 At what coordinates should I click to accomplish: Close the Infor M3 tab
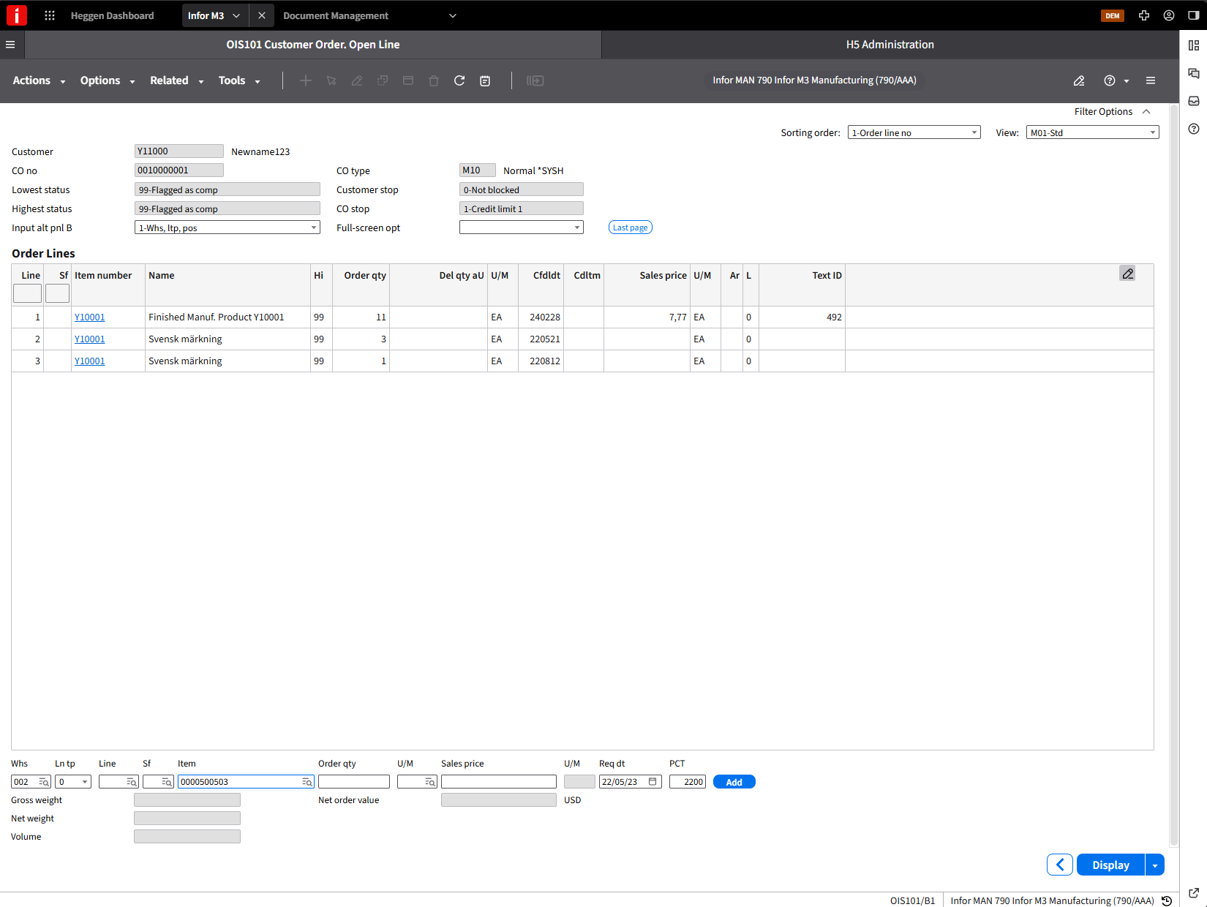[261, 15]
